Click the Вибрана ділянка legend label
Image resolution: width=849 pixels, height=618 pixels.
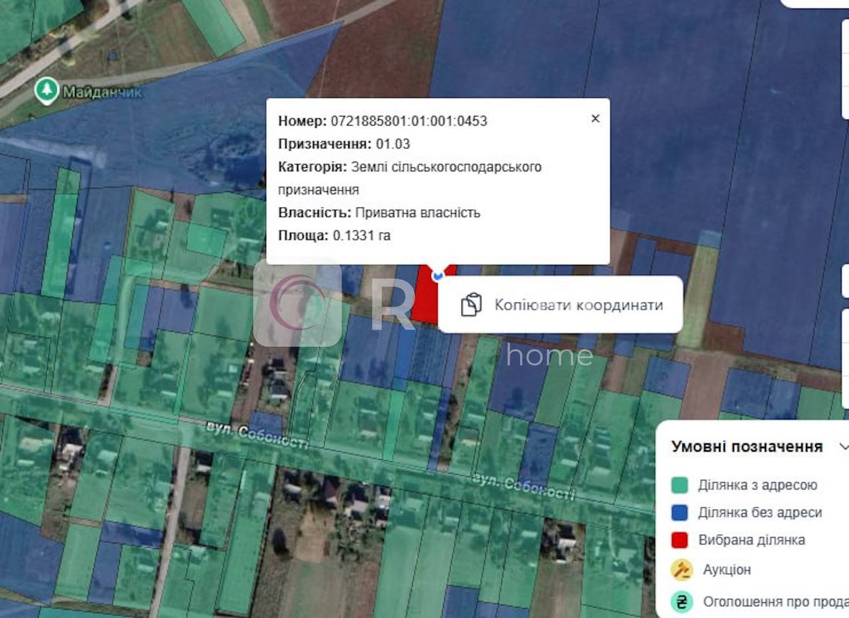click(x=751, y=540)
